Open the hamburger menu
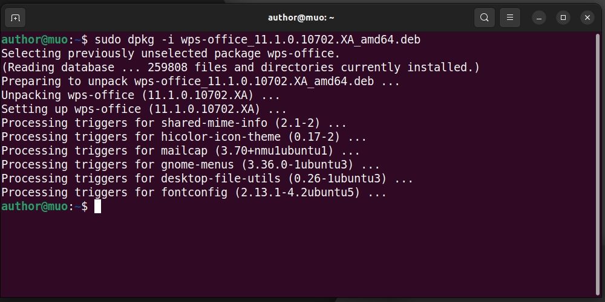 pyautogui.click(x=510, y=18)
